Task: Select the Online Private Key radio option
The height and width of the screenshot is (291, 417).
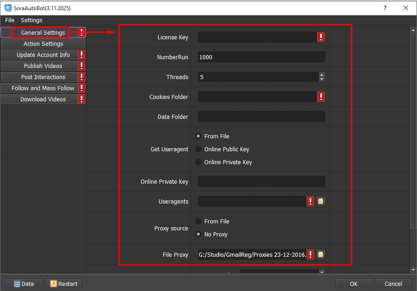Action: coord(198,162)
